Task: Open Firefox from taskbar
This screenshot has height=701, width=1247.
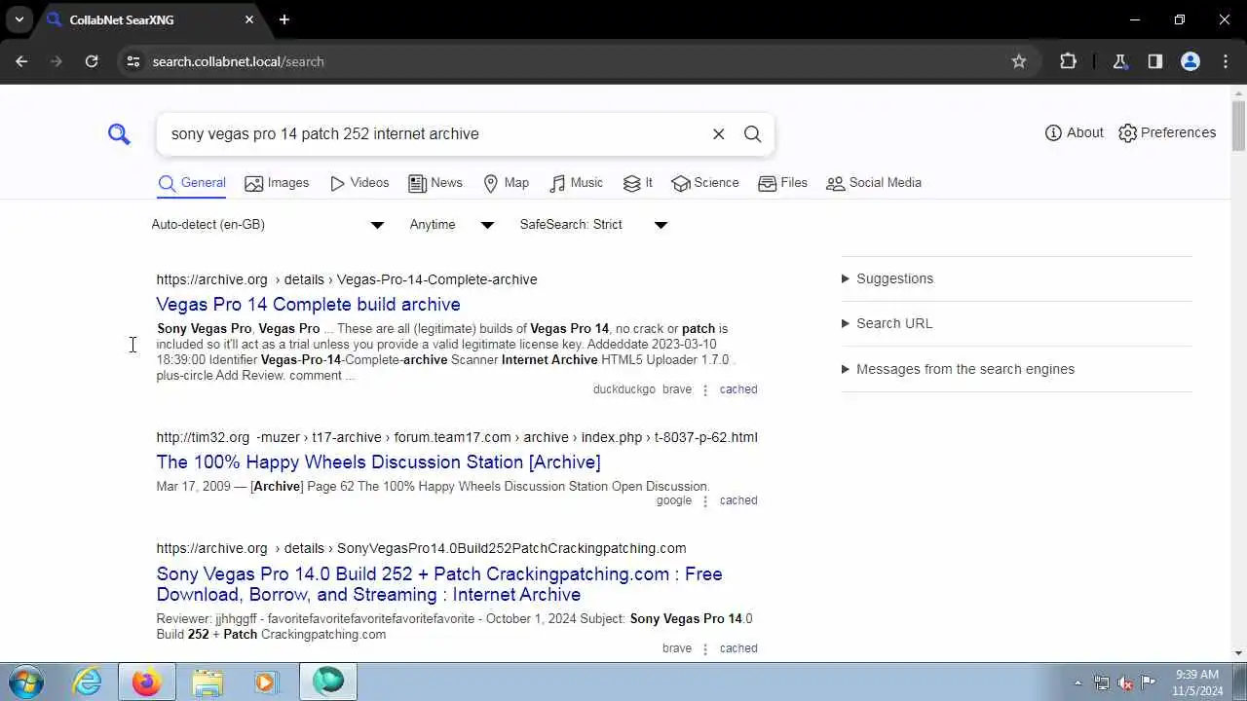Action: coord(147,682)
